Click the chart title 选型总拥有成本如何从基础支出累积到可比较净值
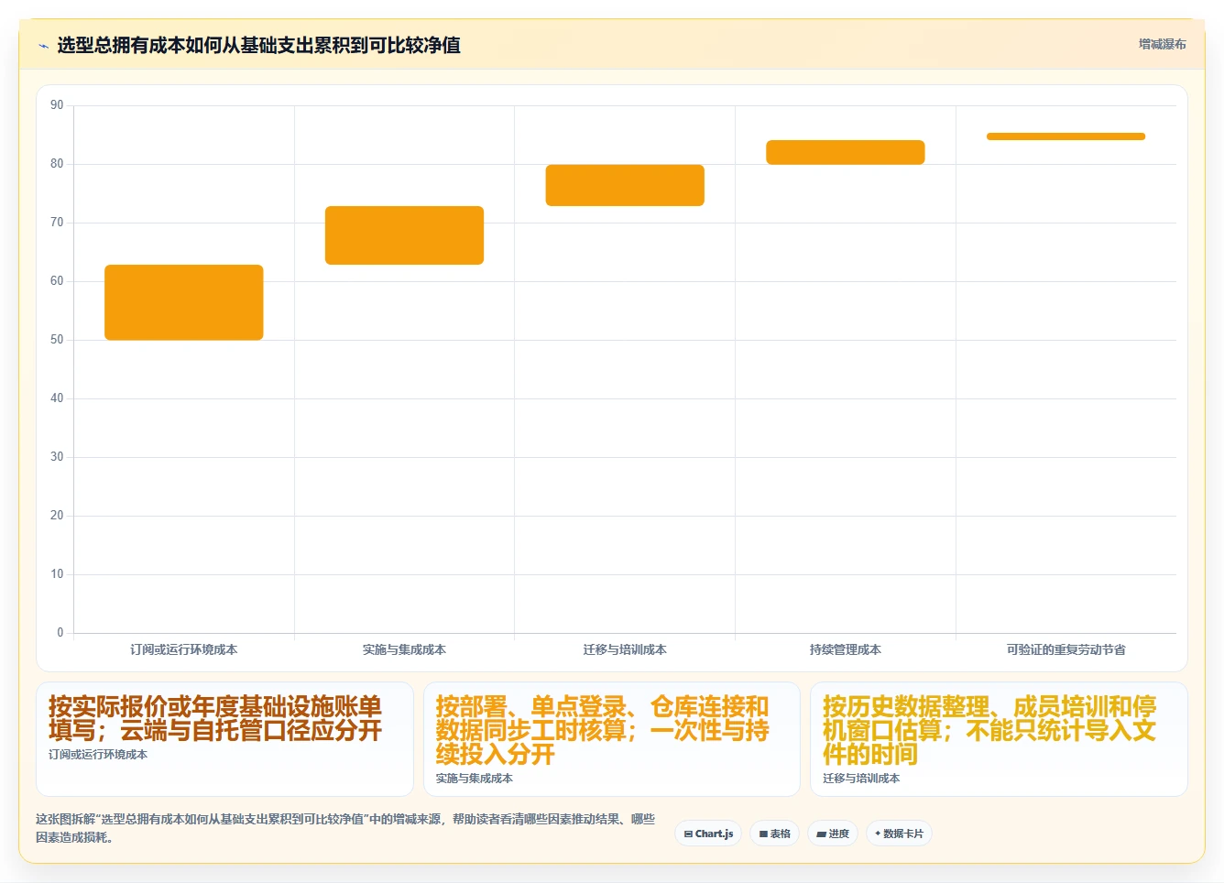1224x883 pixels. point(258,45)
